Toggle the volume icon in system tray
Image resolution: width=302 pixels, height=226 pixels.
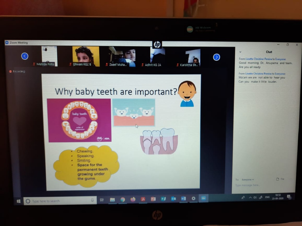tap(255, 197)
